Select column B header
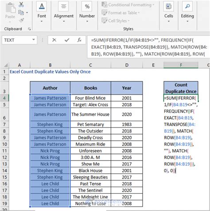Image resolution: width=210 pixels, height=211 pixels. pos(50,65)
